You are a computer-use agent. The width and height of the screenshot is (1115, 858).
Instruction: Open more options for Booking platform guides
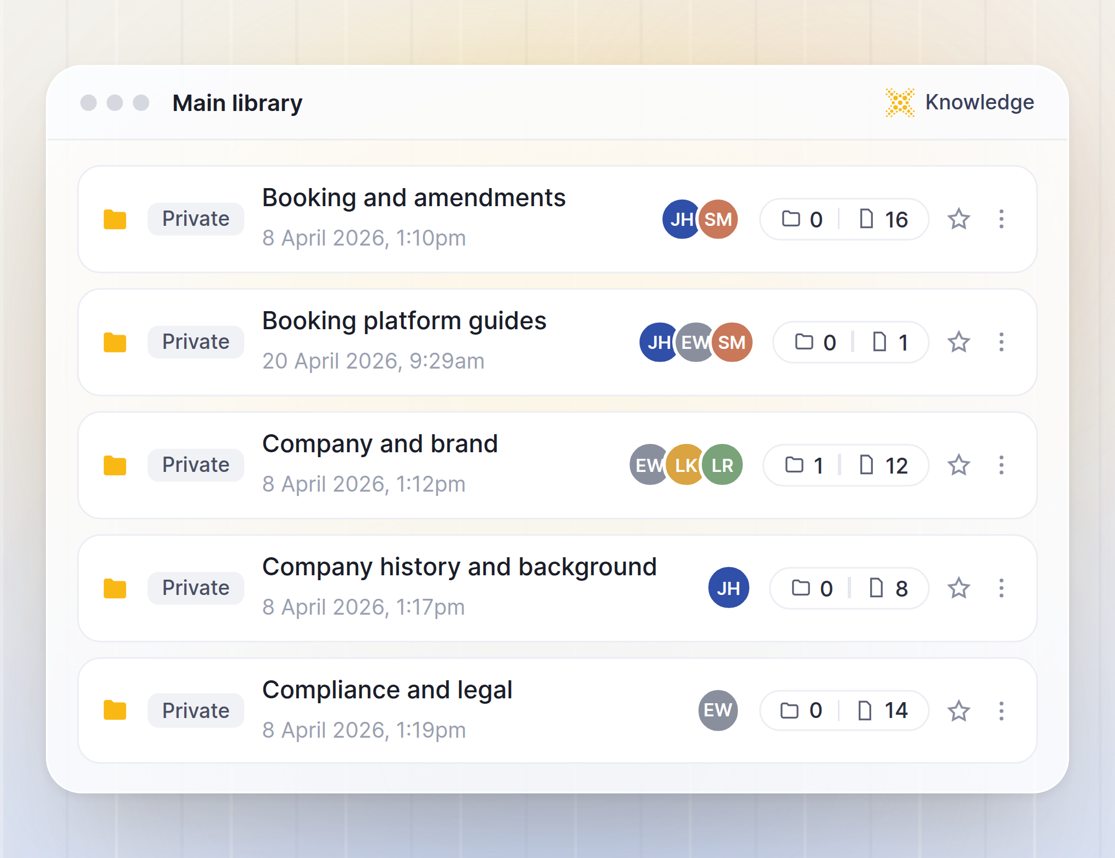pos(1001,342)
